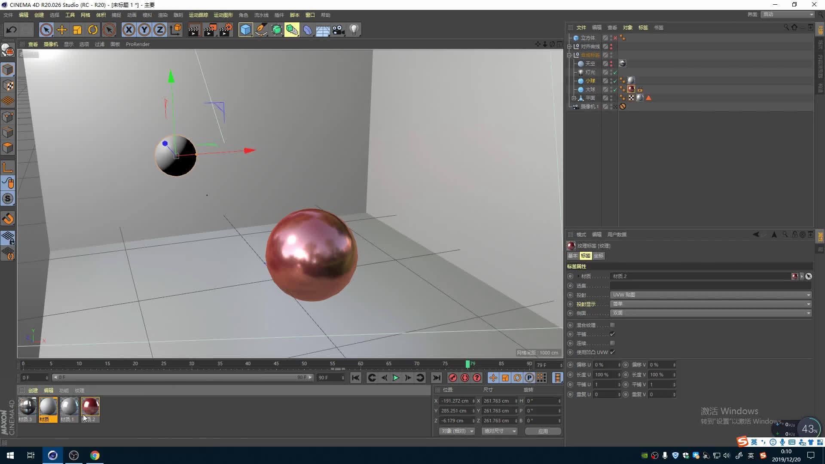Open the Edit Render Settings icon
825x464 pixels.
tap(225, 29)
